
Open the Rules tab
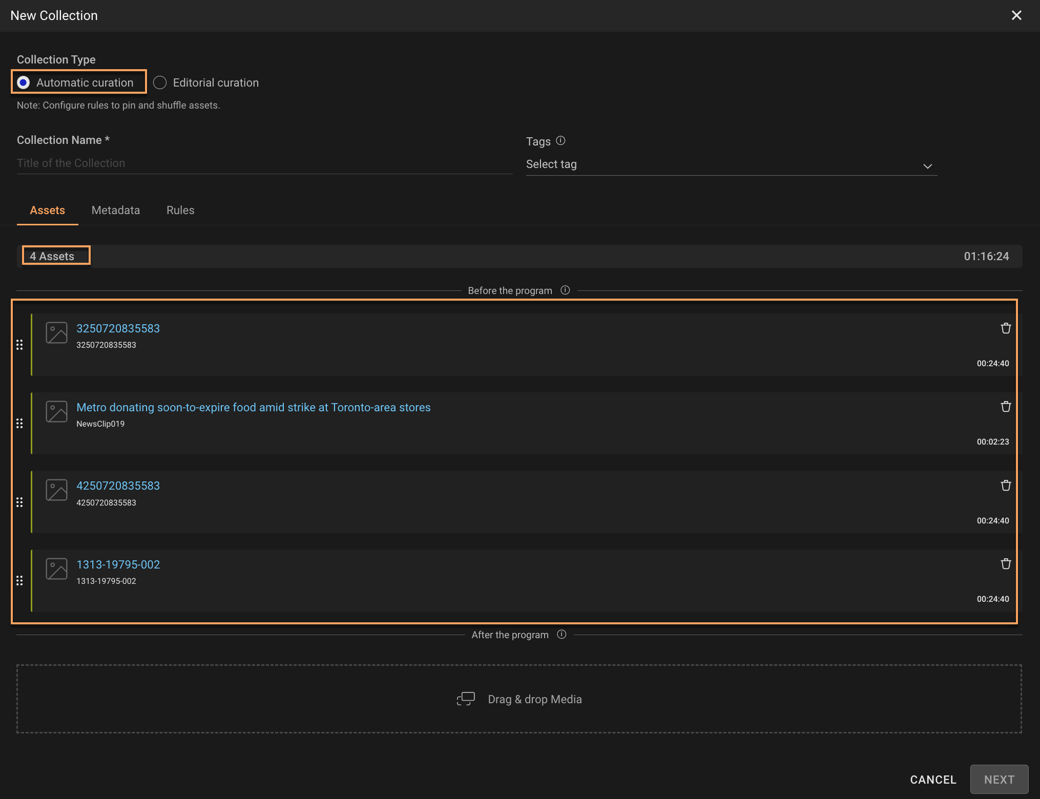click(180, 210)
